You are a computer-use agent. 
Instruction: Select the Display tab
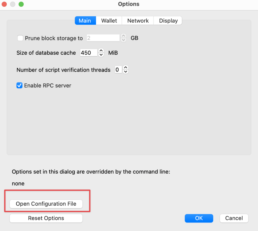click(x=168, y=21)
